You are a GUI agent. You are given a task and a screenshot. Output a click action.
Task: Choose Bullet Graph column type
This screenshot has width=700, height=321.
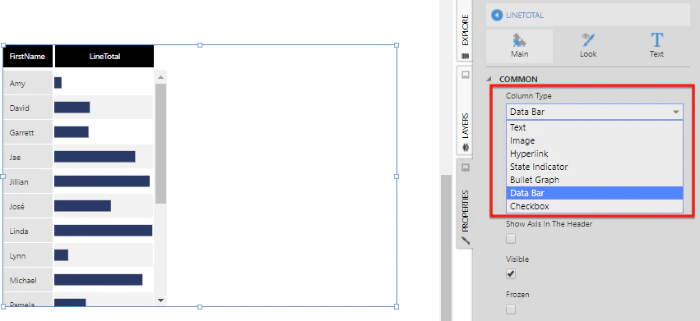[x=595, y=180]
